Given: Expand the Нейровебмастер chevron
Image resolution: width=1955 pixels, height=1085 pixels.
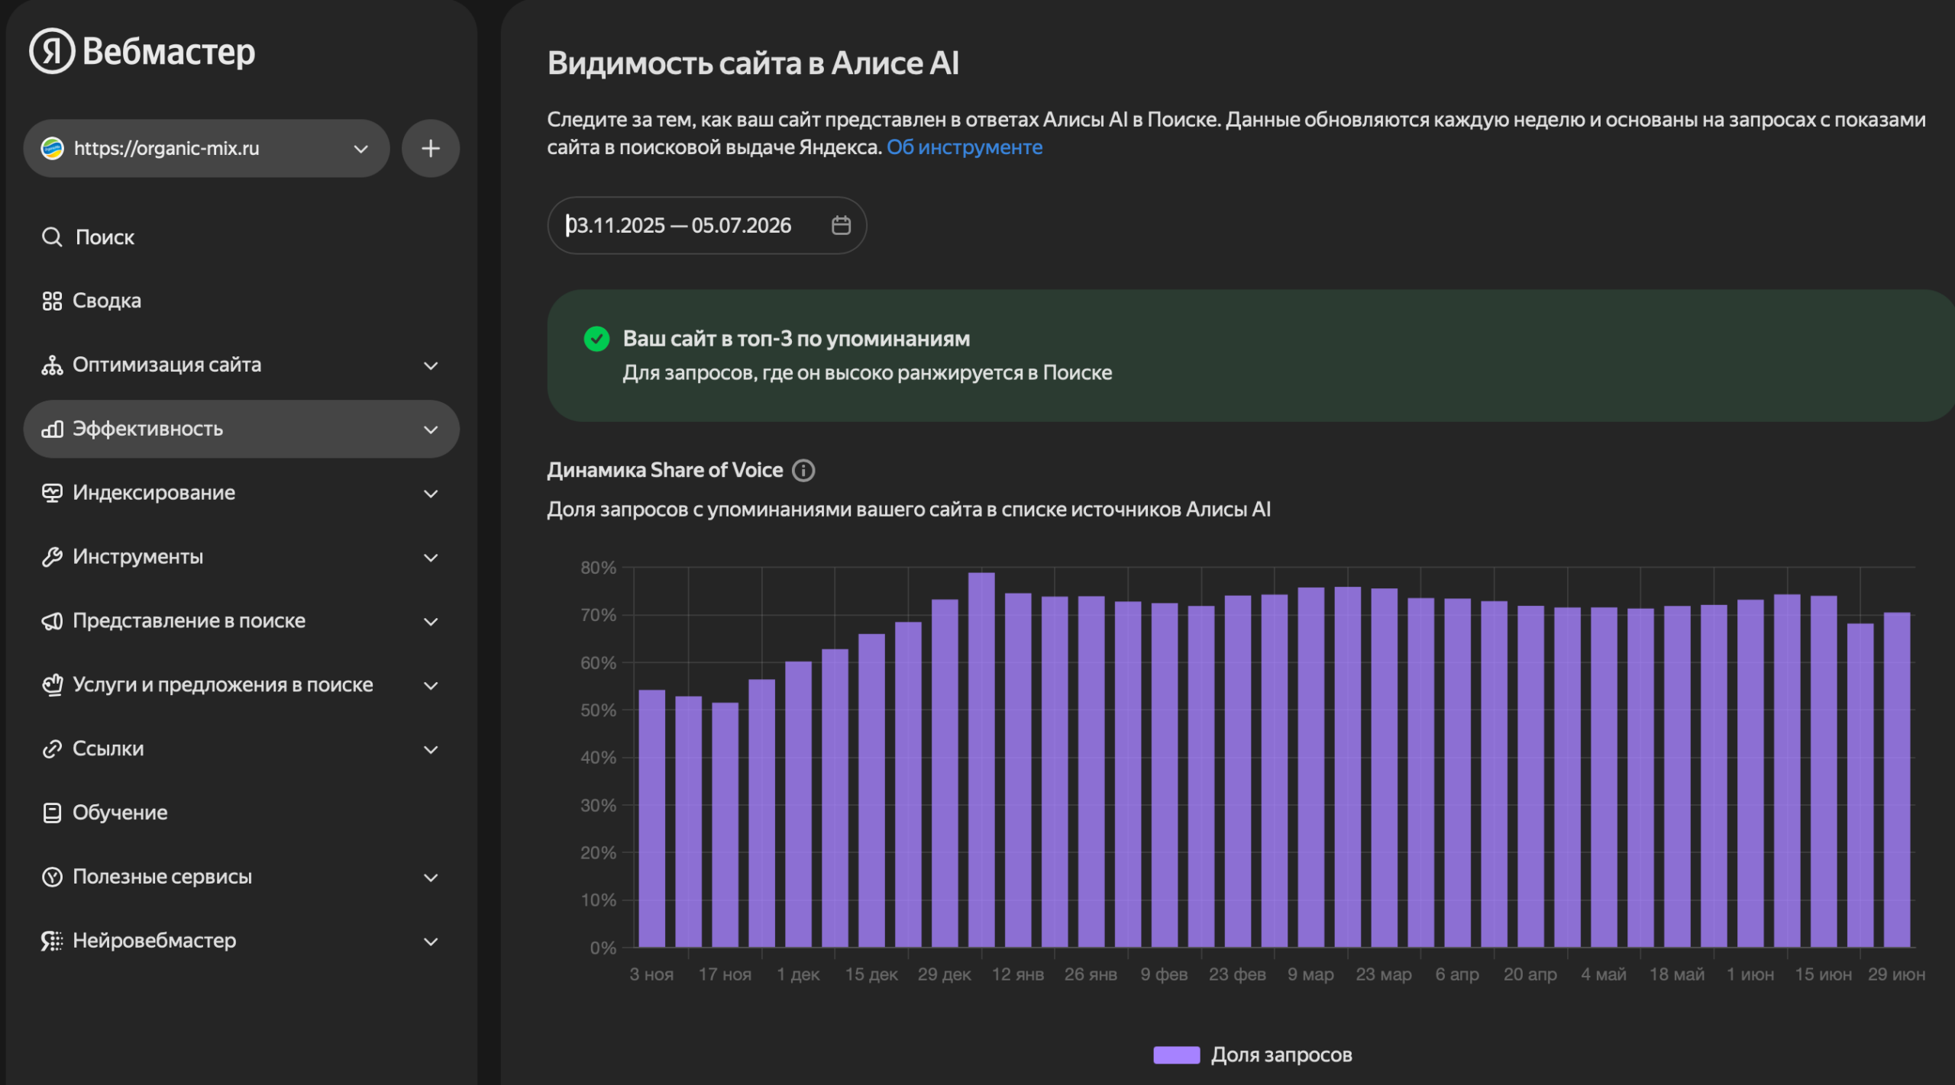Looking at the screenshot, I should 431,942.
